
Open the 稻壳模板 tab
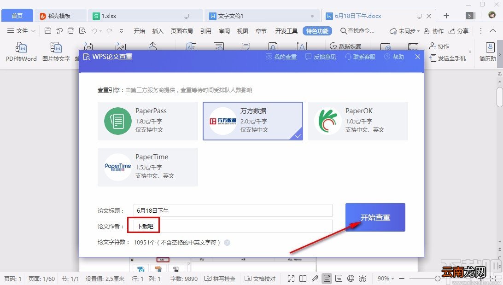[60, 16]
